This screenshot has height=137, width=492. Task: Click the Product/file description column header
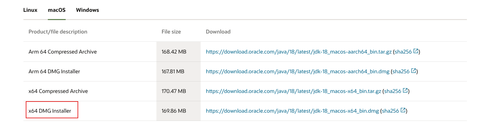coord(58,32)
